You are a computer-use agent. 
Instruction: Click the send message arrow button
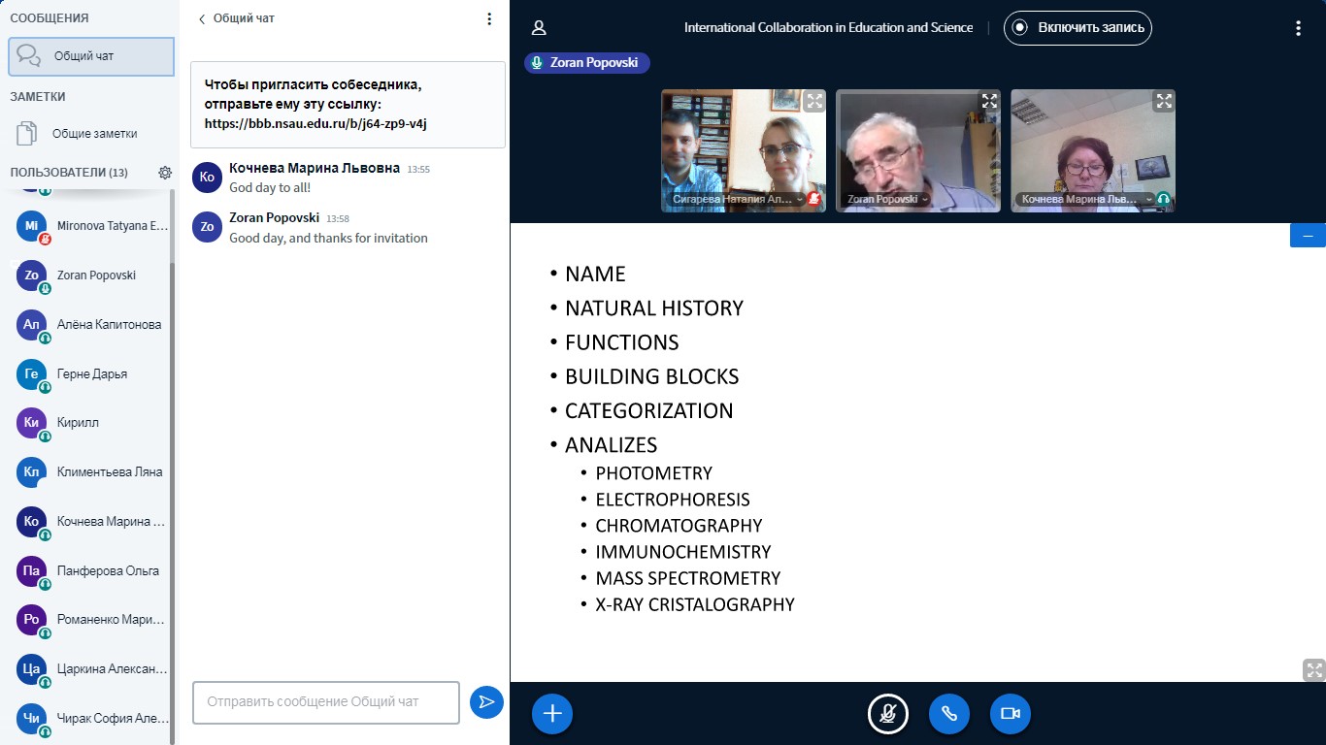(486, 702)
